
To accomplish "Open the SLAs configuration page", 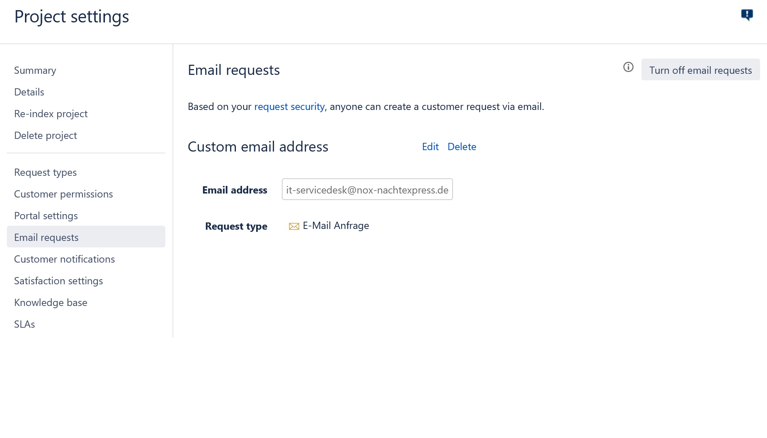I will [x=24, y=324].
